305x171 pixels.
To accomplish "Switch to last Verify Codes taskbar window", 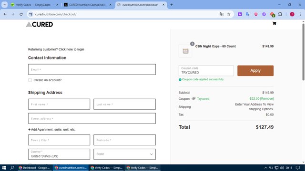I will (x=142, y=168).
